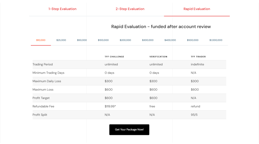Click the Get Your Package Now! button
Viewport: 259px width, 144px height.
point(129,130)
